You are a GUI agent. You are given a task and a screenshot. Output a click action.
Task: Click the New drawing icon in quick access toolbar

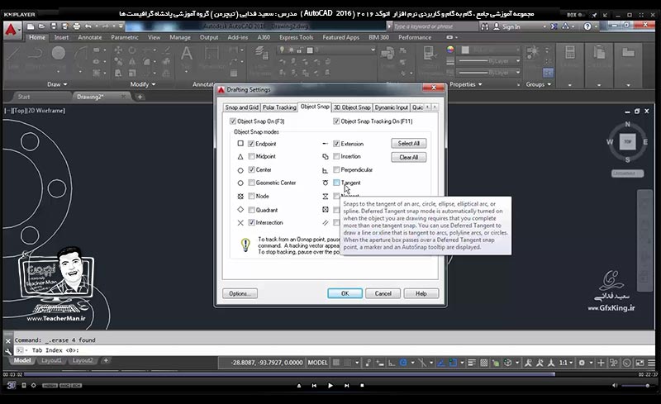click(31, 26)
